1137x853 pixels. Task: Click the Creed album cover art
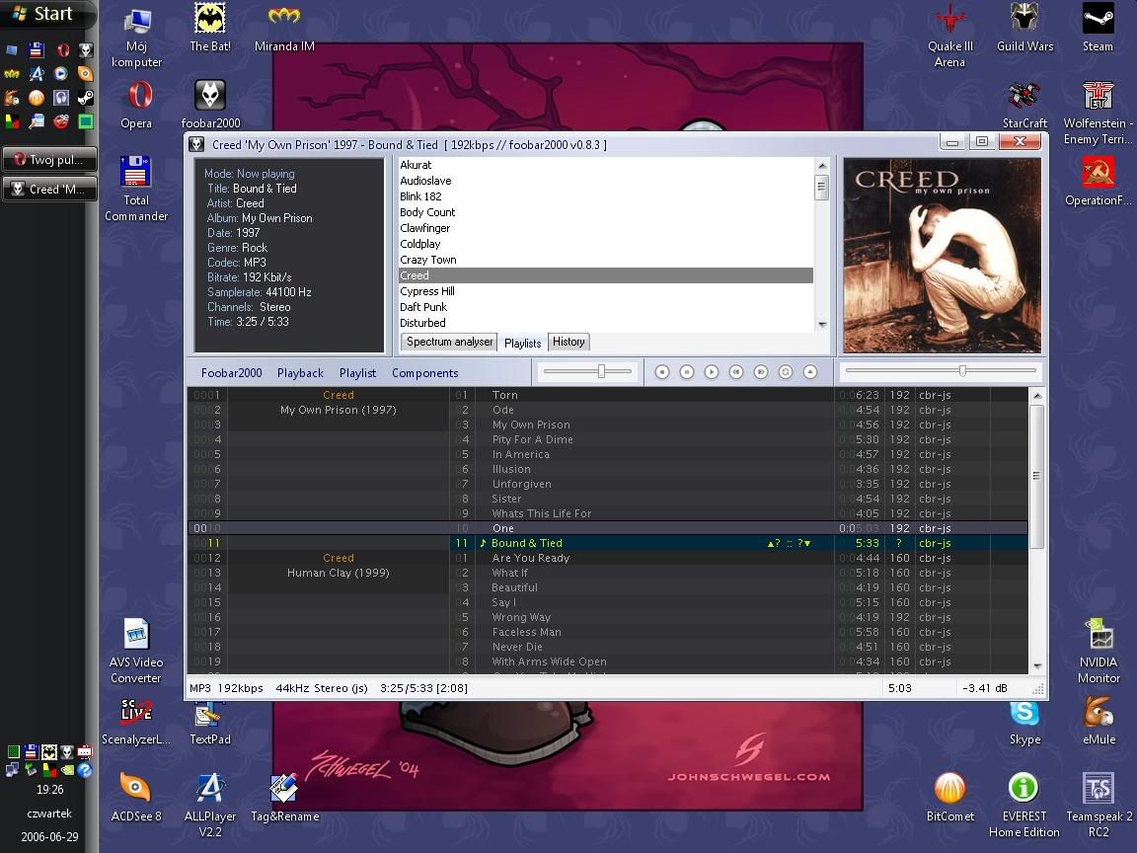pos(942,256)
